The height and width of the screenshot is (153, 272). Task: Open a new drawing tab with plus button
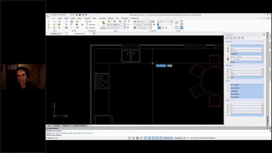(94, 34)
